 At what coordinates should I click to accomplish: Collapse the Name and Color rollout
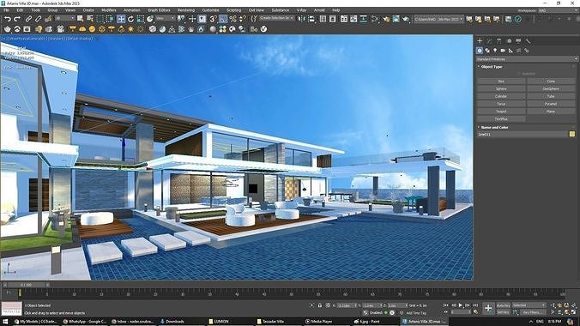[x=494, y=127]
